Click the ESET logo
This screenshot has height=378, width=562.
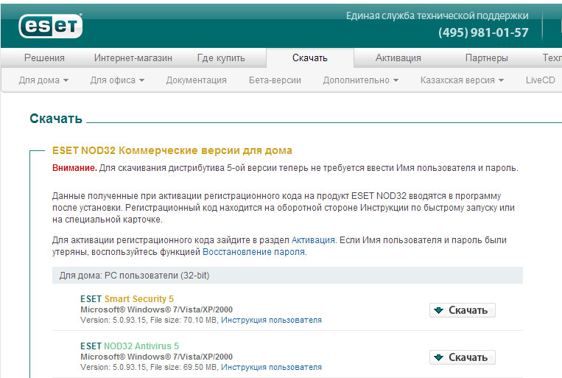(50, 26)
